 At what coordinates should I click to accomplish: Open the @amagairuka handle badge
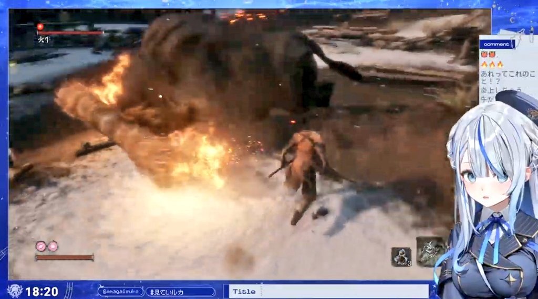[x=120, y=292]
